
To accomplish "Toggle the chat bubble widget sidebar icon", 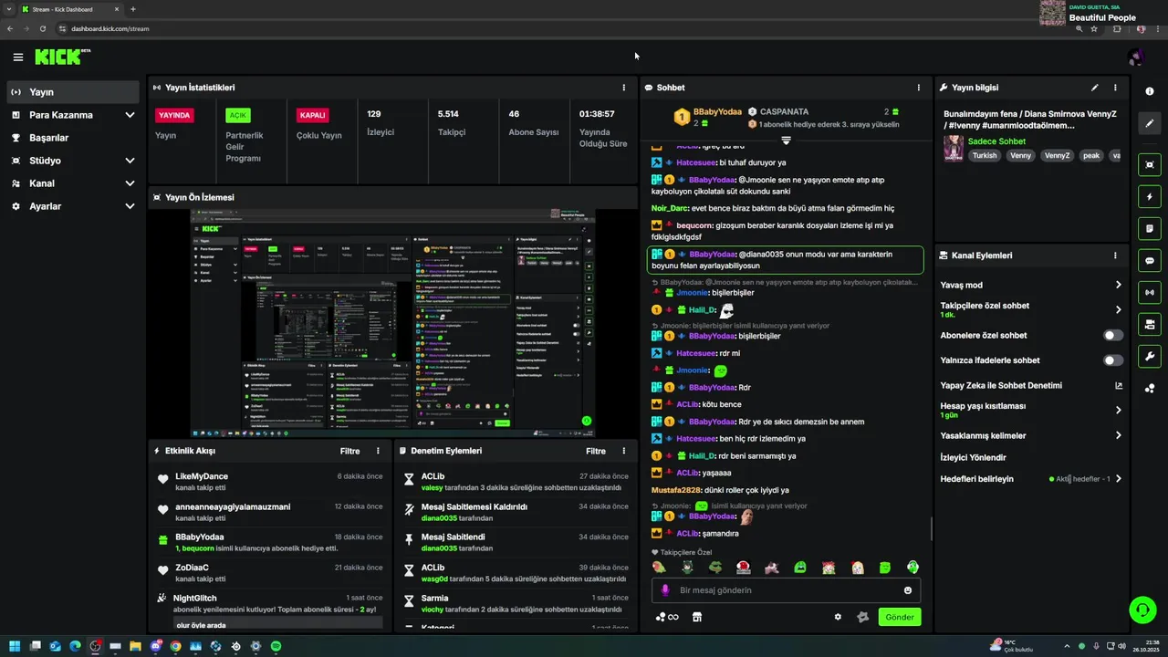I will coord(1150,260).
